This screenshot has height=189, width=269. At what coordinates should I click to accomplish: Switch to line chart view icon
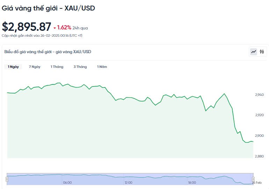tap(254, 52)
